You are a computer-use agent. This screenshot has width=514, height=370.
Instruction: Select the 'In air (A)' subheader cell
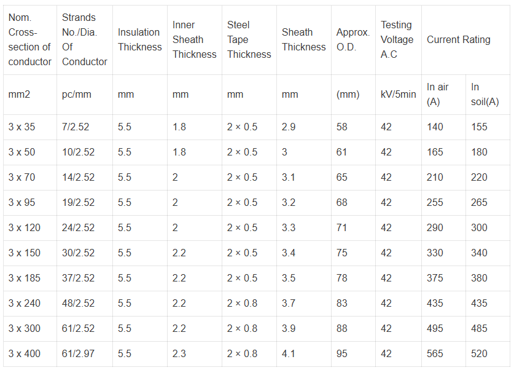(x=438, y=94)
